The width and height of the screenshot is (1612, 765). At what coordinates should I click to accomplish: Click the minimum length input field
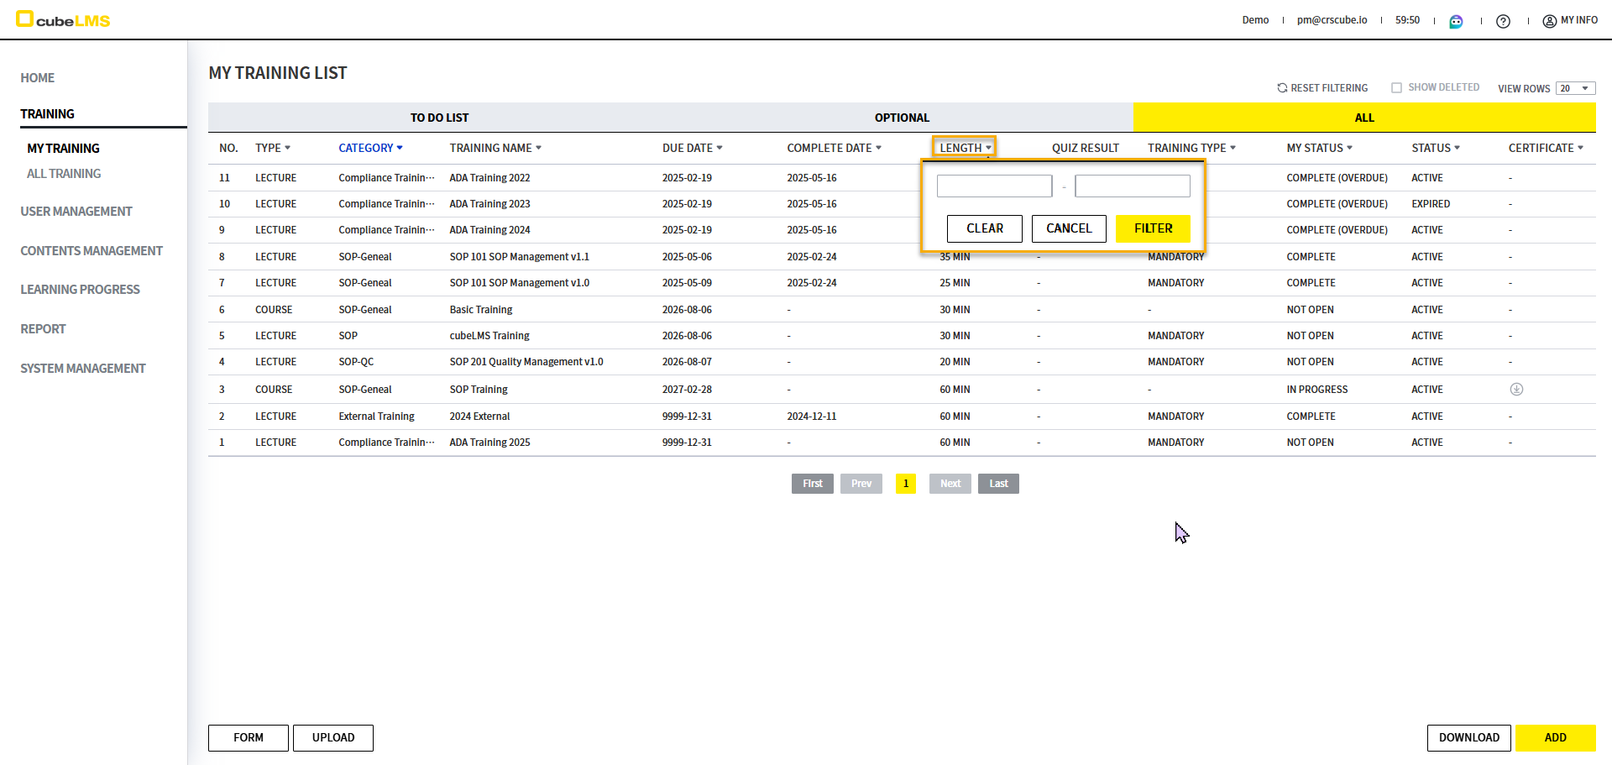[x=994, y=186]
